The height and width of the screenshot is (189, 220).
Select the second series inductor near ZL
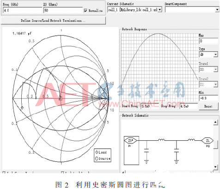(x=191, y=140)
